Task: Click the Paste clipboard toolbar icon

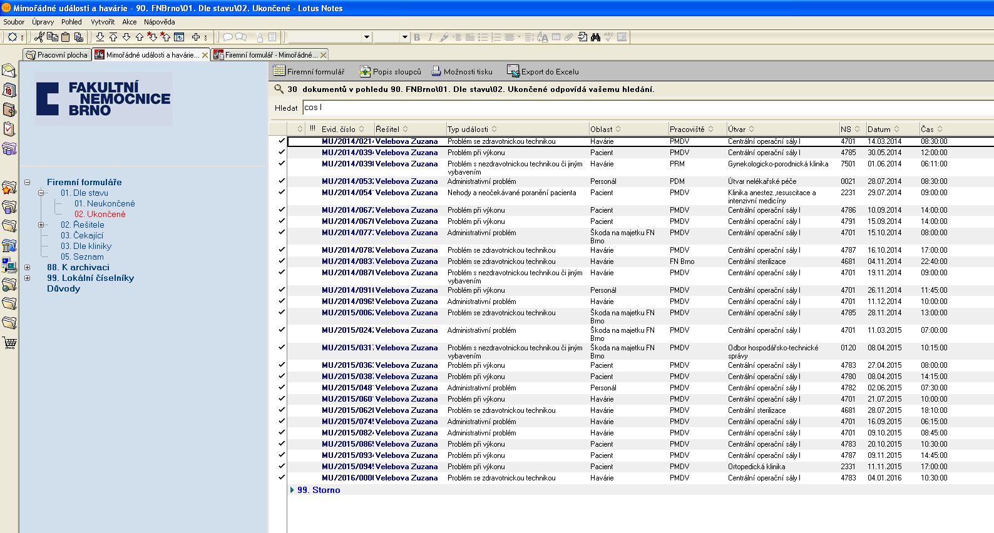Action: tap(65, 37)
